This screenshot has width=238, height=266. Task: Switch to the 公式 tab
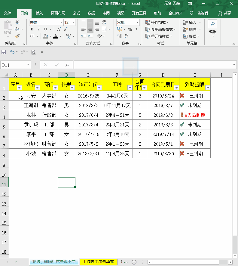77,13
